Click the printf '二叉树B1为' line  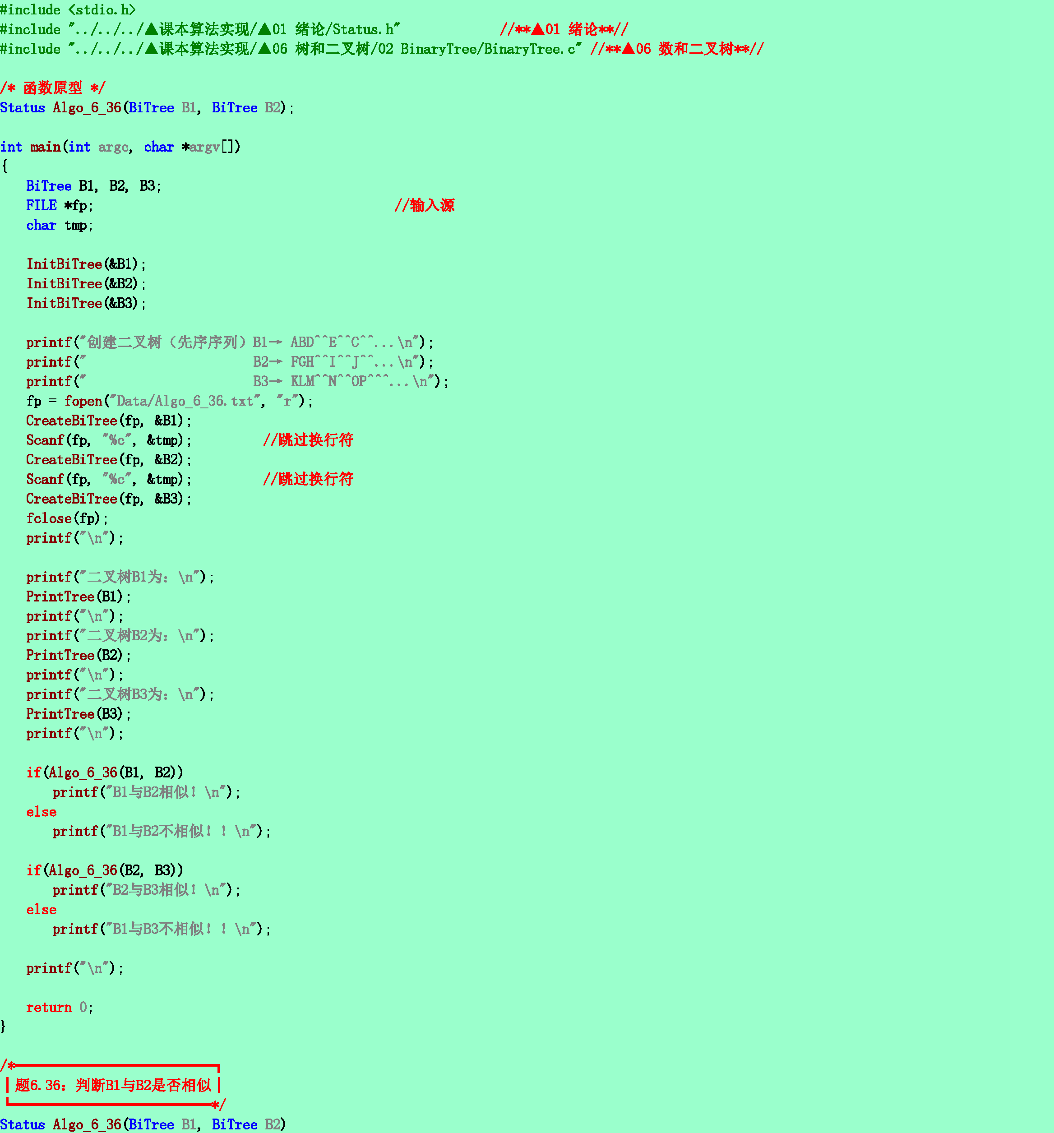coord(120,577)
